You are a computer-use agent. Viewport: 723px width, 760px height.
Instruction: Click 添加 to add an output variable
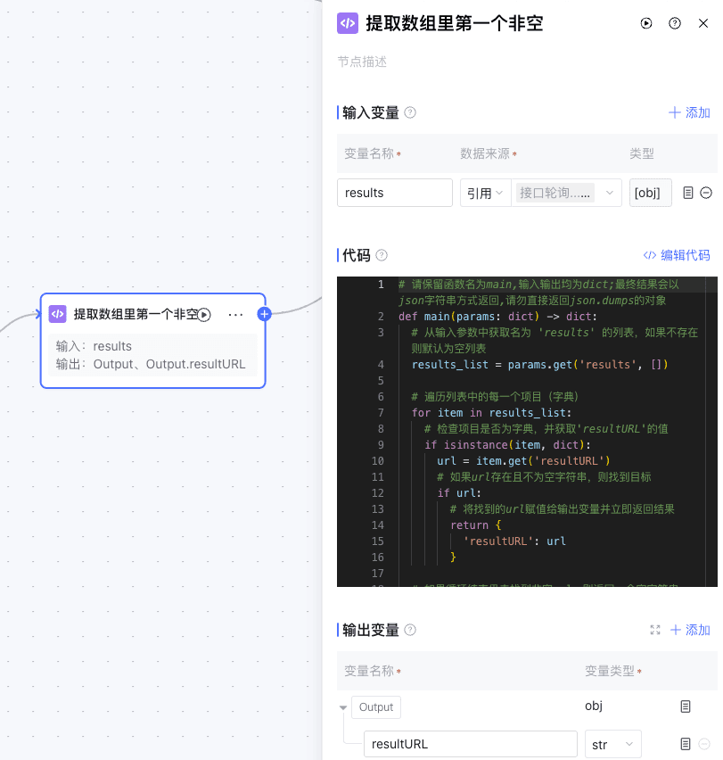click(x=690, y=630)
